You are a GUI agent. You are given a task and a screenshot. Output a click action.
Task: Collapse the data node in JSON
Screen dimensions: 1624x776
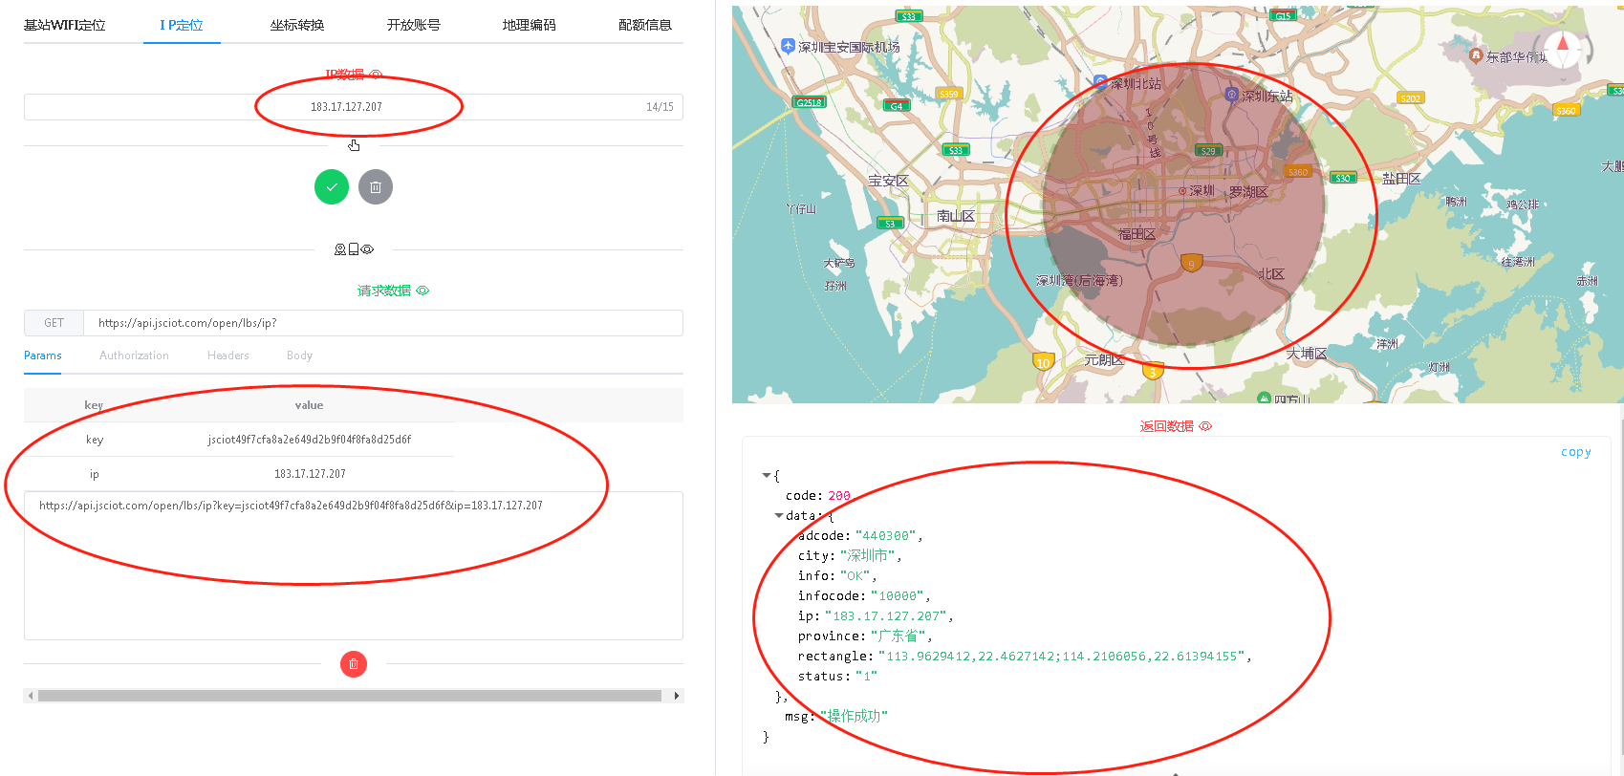click(x=779, y=515)
